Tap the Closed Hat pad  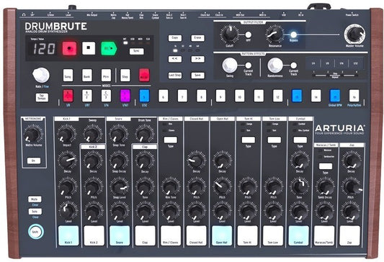point(197,235)
